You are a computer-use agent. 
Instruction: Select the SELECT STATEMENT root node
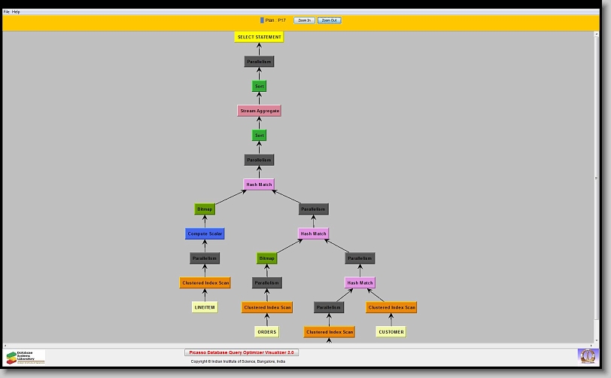click(x=259, y=37)
